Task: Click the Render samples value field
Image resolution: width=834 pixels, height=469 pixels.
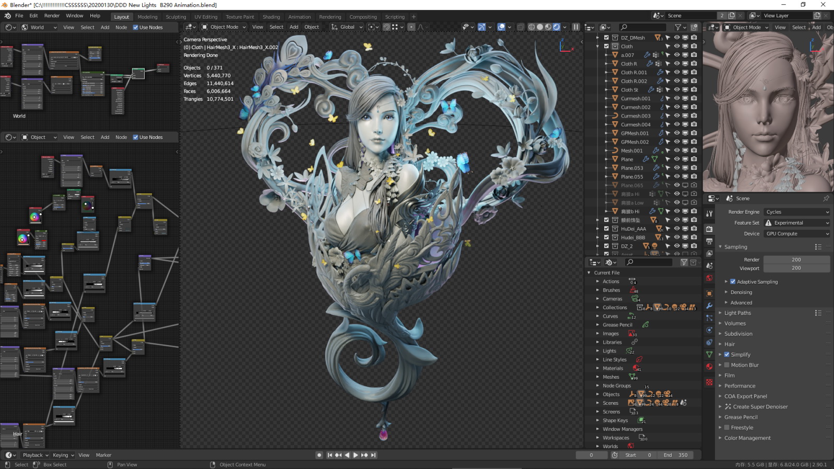Action: [796, 260]
